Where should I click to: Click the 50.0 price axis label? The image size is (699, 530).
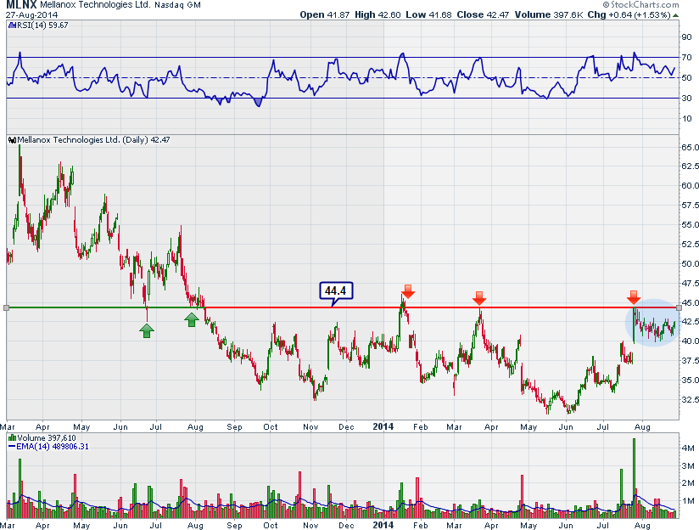coord(690,264)
